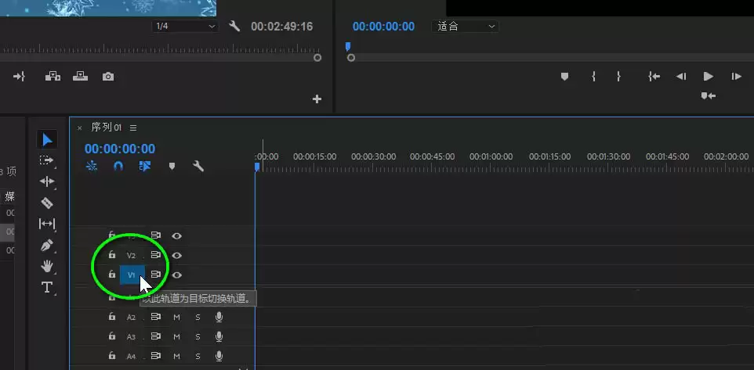754x370 pixels.
Task: Toggle V2 track output eye icon
Action: pos(177,255)
